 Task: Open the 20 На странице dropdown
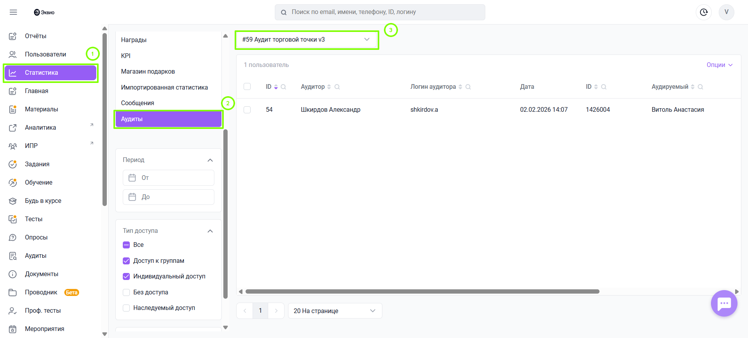[x=334, y=311]
